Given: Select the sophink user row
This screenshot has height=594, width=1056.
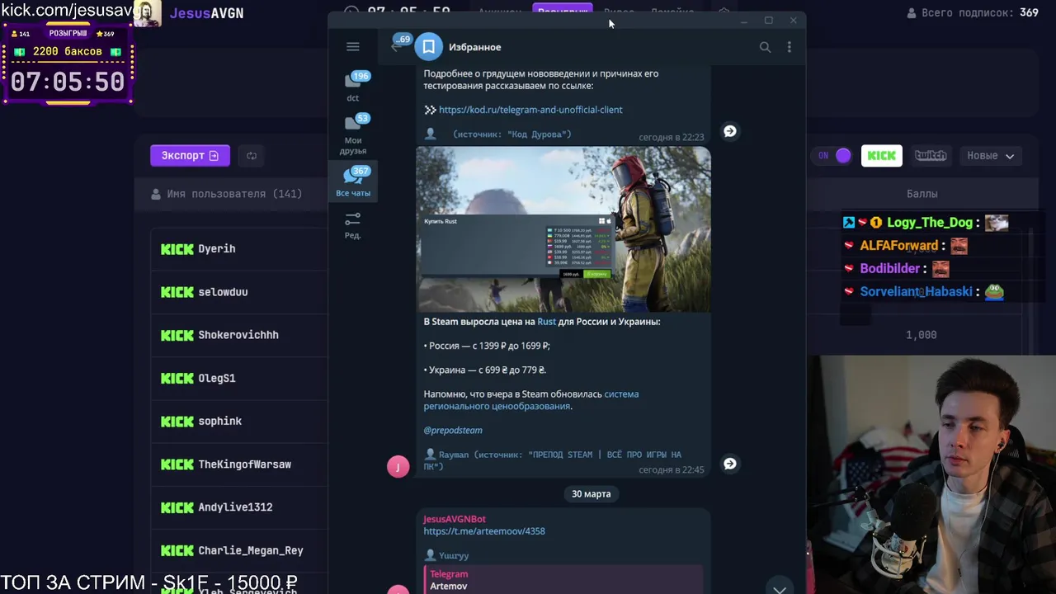Looking at the screenshot, I should pos(239,421).
